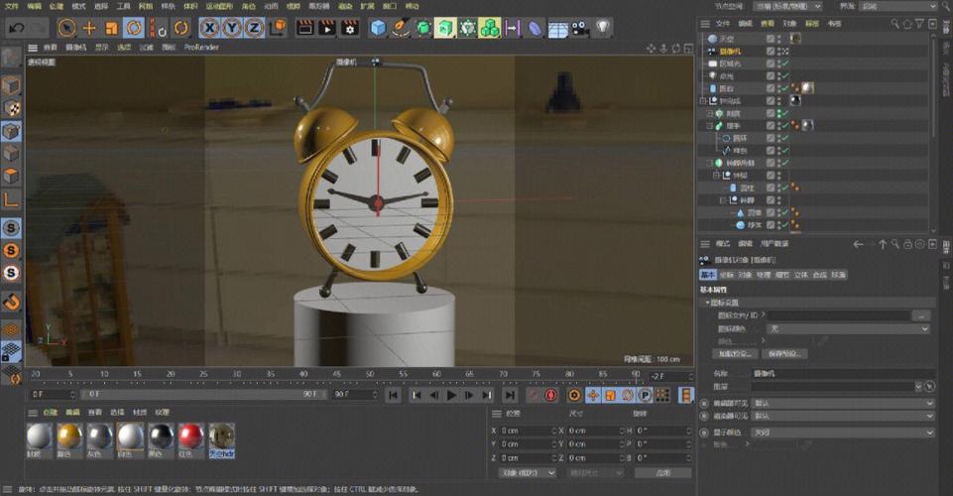The width and height of the screenshot is (953, 496).
Task: Click the Load Preset button
Action: pos(735,353)
